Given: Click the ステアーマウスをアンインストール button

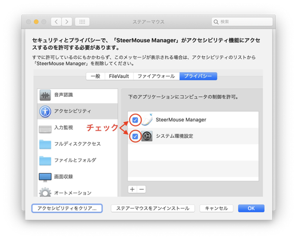Looking at the screenshot, I should pyautogui.click(x=153, y=208).
